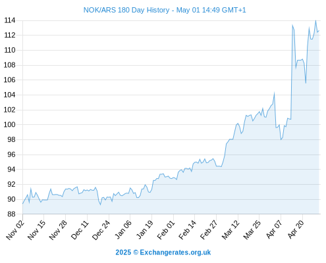
Task: Click the Jan 19 axis label
Action: pyautogui.click(x=145, y=229)
